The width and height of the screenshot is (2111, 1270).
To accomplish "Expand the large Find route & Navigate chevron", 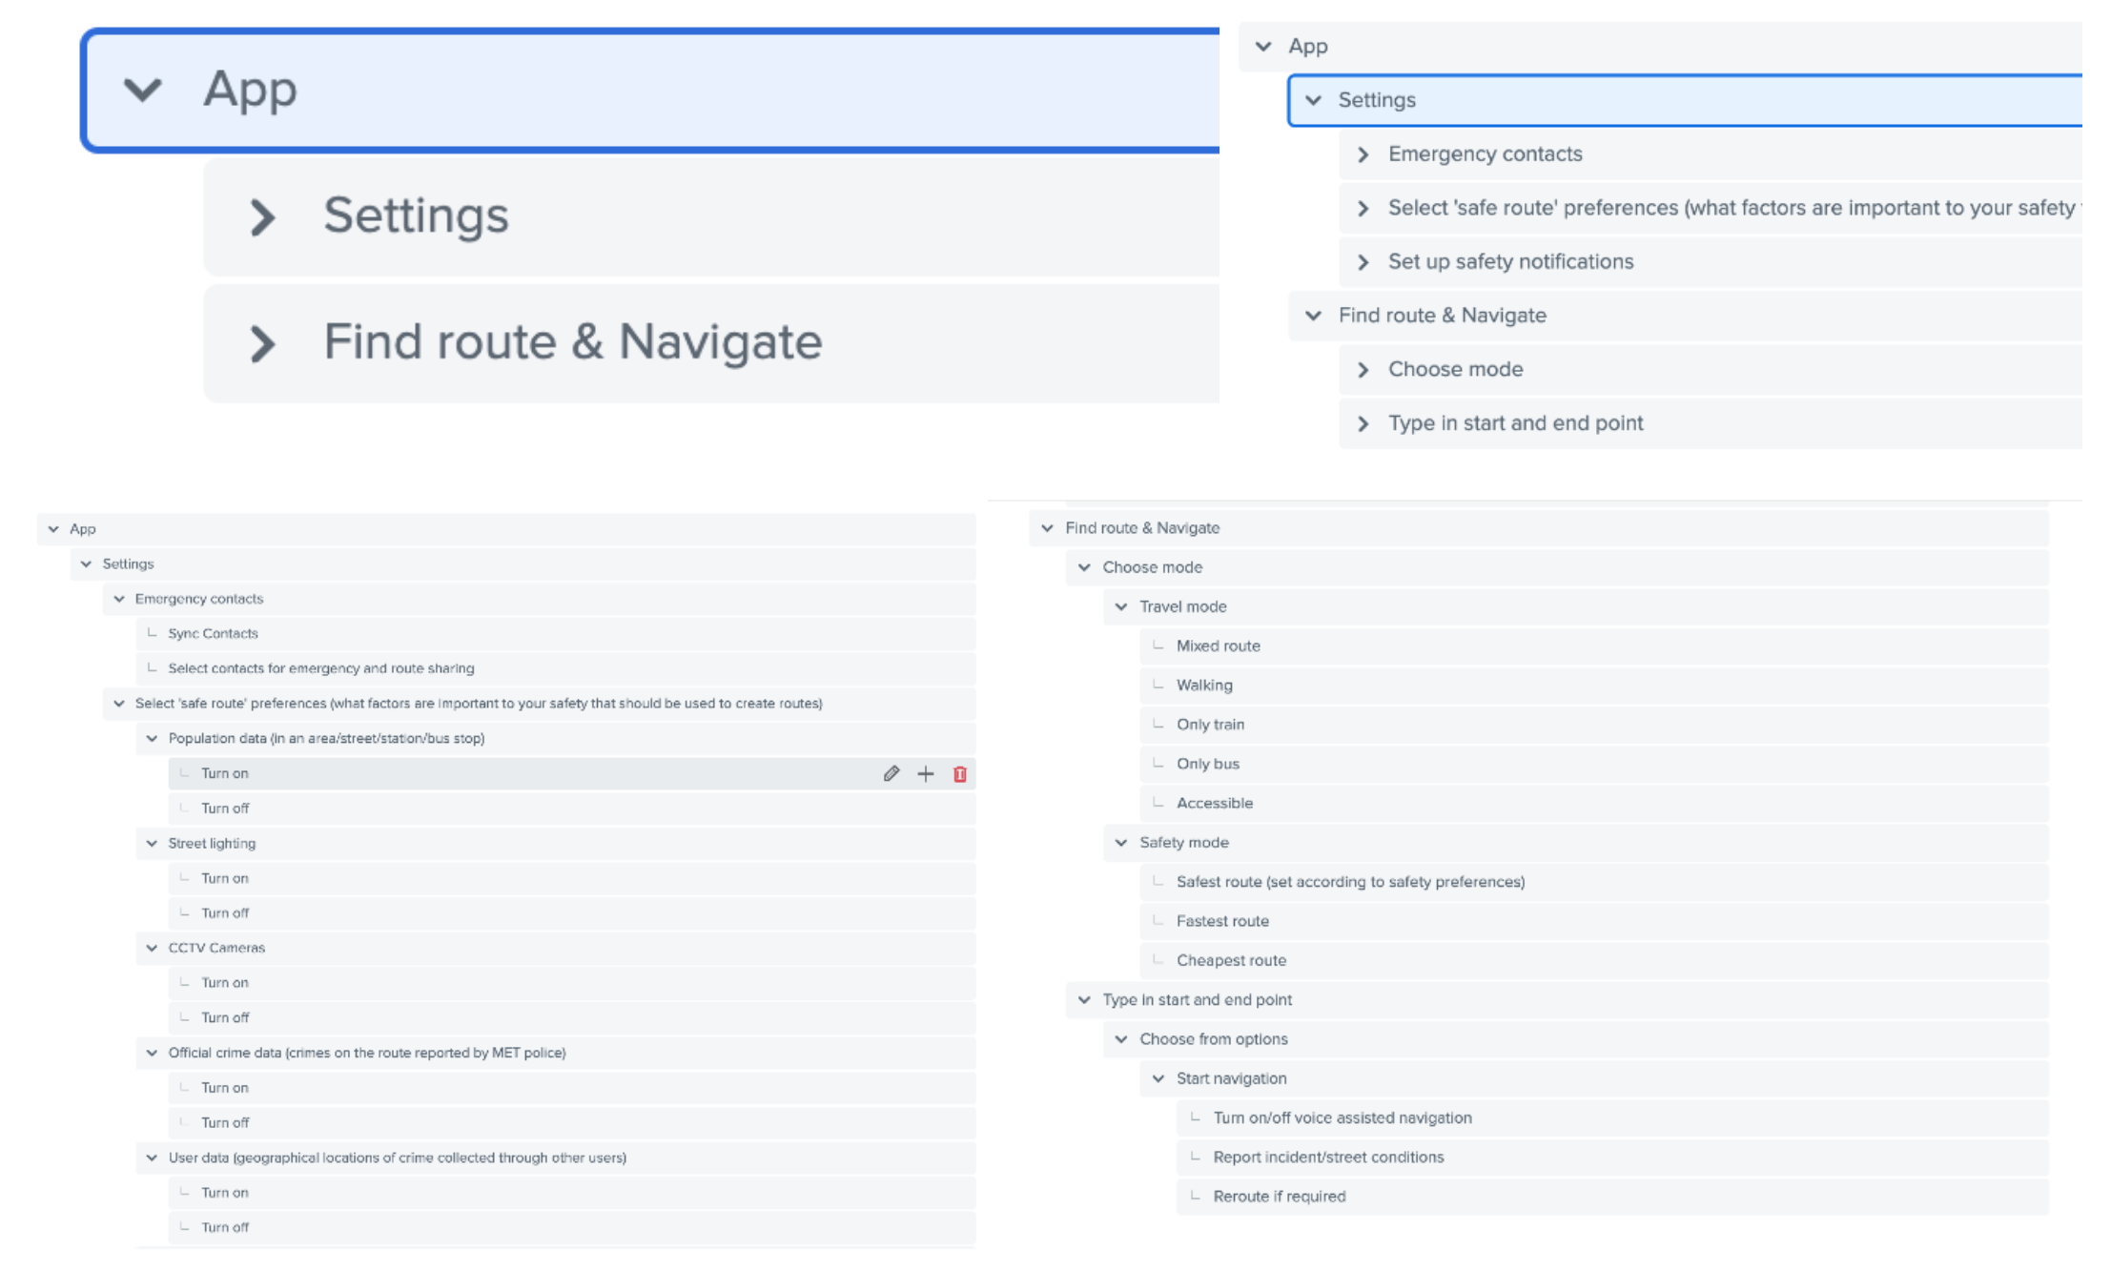I will [262, 343].
